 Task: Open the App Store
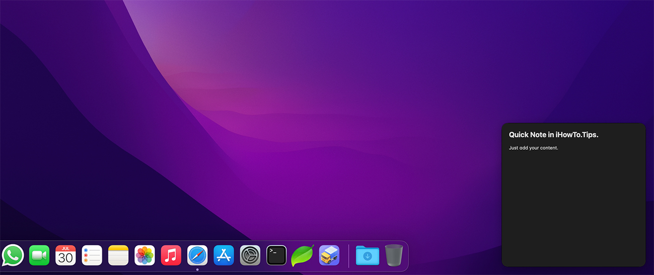click(x=224, y=255)
